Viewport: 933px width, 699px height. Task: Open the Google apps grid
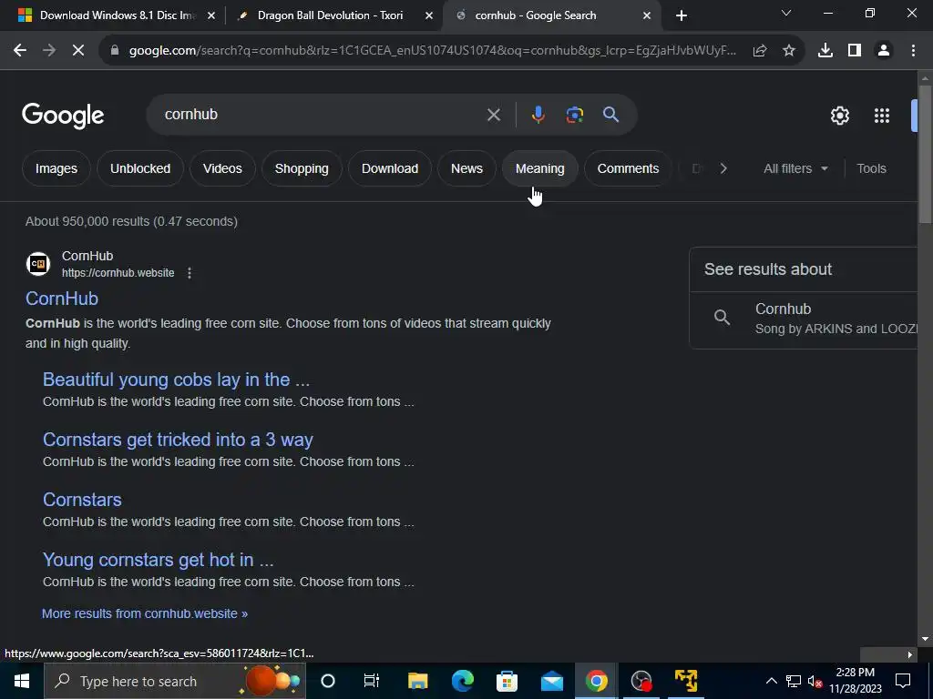pos(882,116)
